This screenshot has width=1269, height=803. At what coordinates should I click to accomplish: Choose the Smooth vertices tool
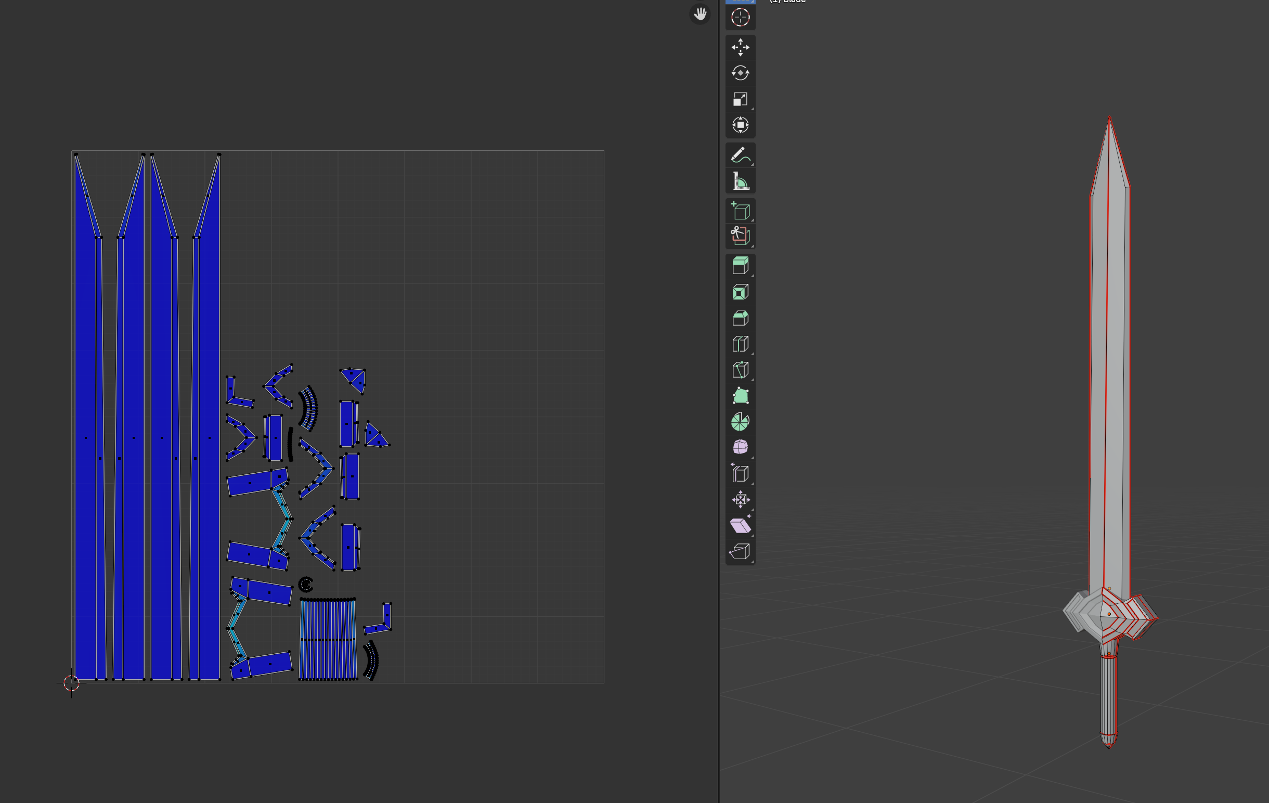[x=740, y=447]
